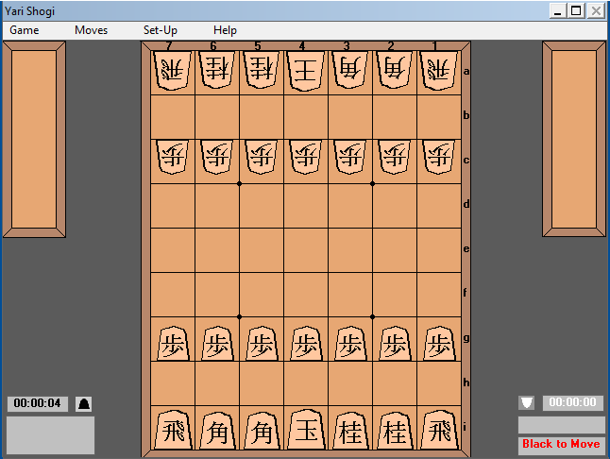Image resolution: width=610 pixels, height=459 pixels.
Task: Click Black's bishop at square 6i
Action: tap(216, 431)
